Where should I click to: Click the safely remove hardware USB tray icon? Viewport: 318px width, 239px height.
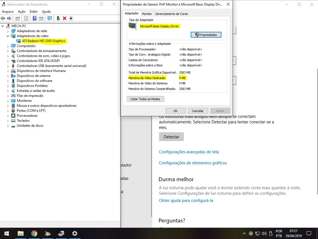point(271,233)
